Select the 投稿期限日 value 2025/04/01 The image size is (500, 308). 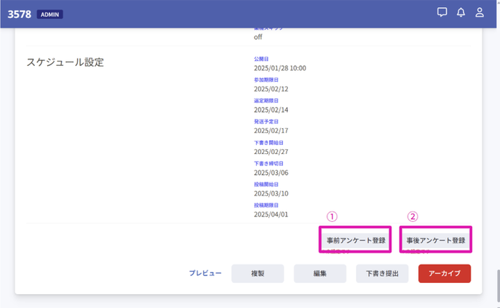pos(271,214)
